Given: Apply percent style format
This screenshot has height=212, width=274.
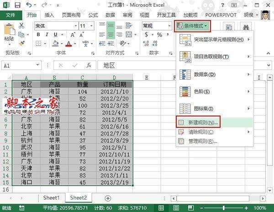Looking at the screenshot, I should 159,35.
